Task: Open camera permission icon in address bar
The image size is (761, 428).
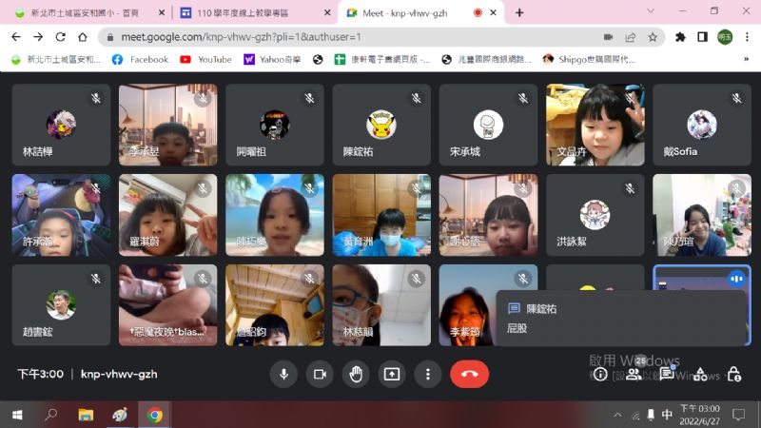Action: point(608,37)
